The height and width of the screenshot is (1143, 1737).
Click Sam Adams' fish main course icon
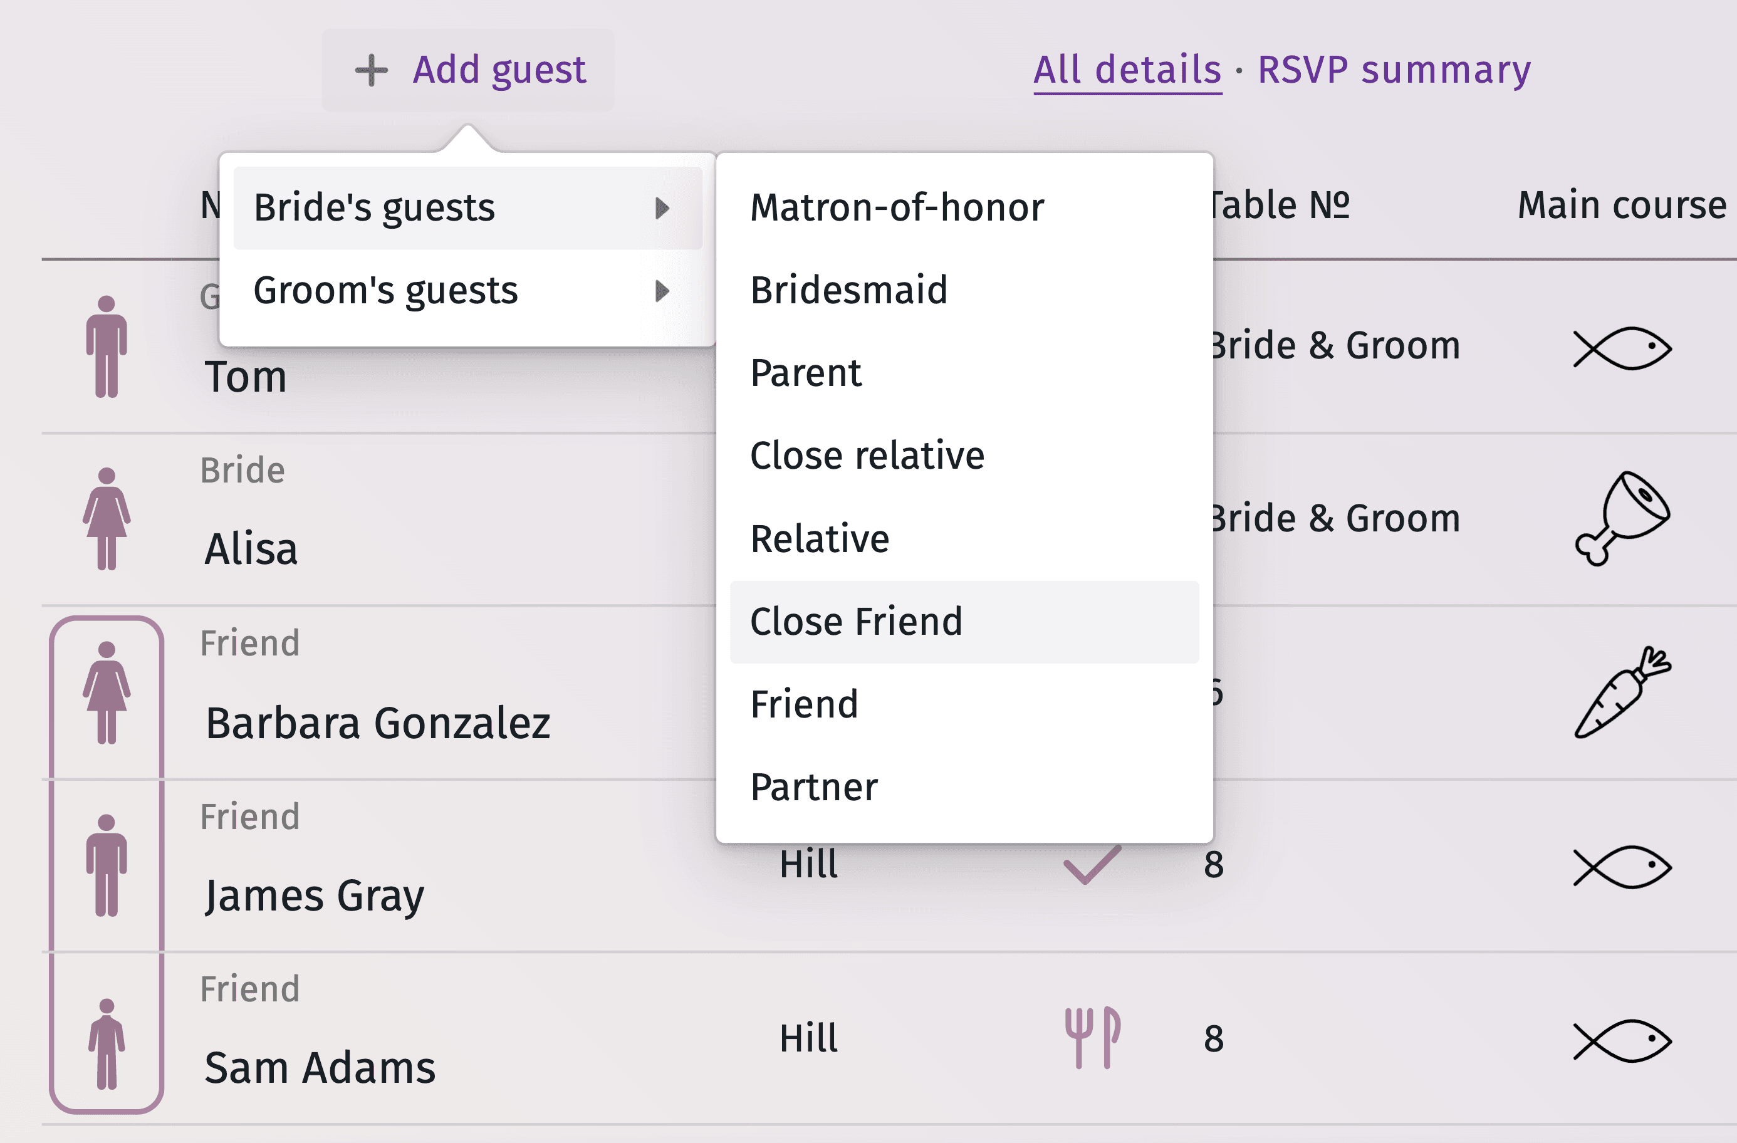click(1622, 1040)
